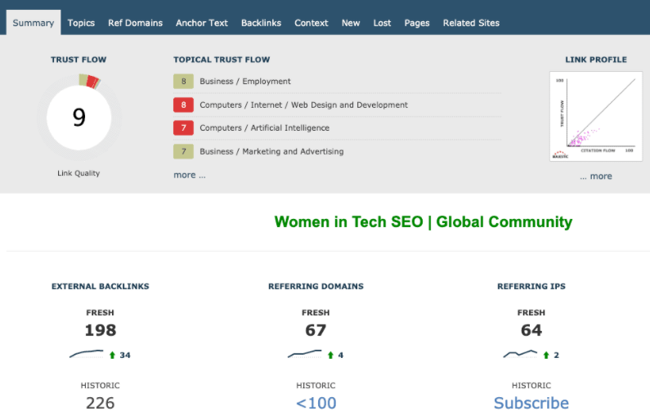Click the Artificial Intelligence score badge
This screenshot has width=650, height=420.
pyautogui.click(x=183, y=128)
